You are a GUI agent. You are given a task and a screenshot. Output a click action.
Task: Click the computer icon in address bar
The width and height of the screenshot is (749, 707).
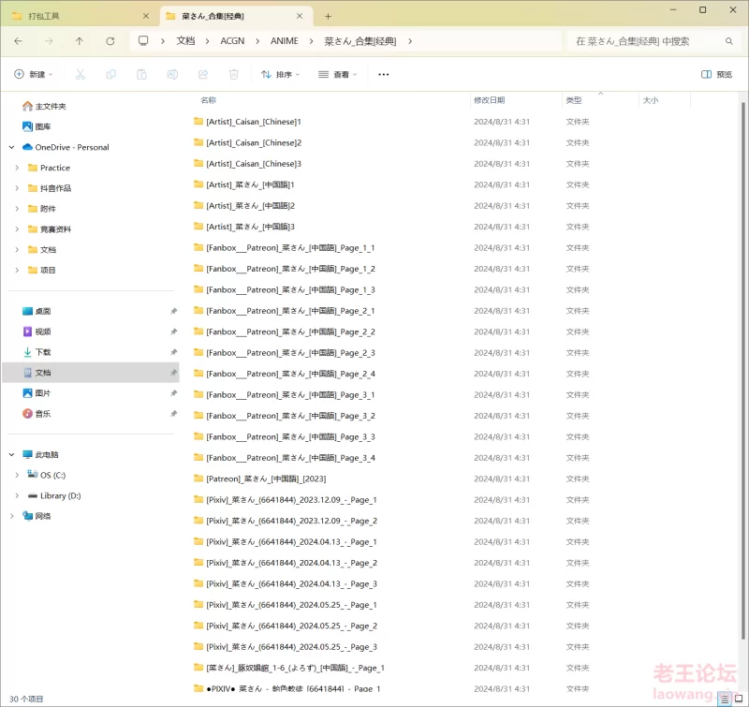click(143, 40)
